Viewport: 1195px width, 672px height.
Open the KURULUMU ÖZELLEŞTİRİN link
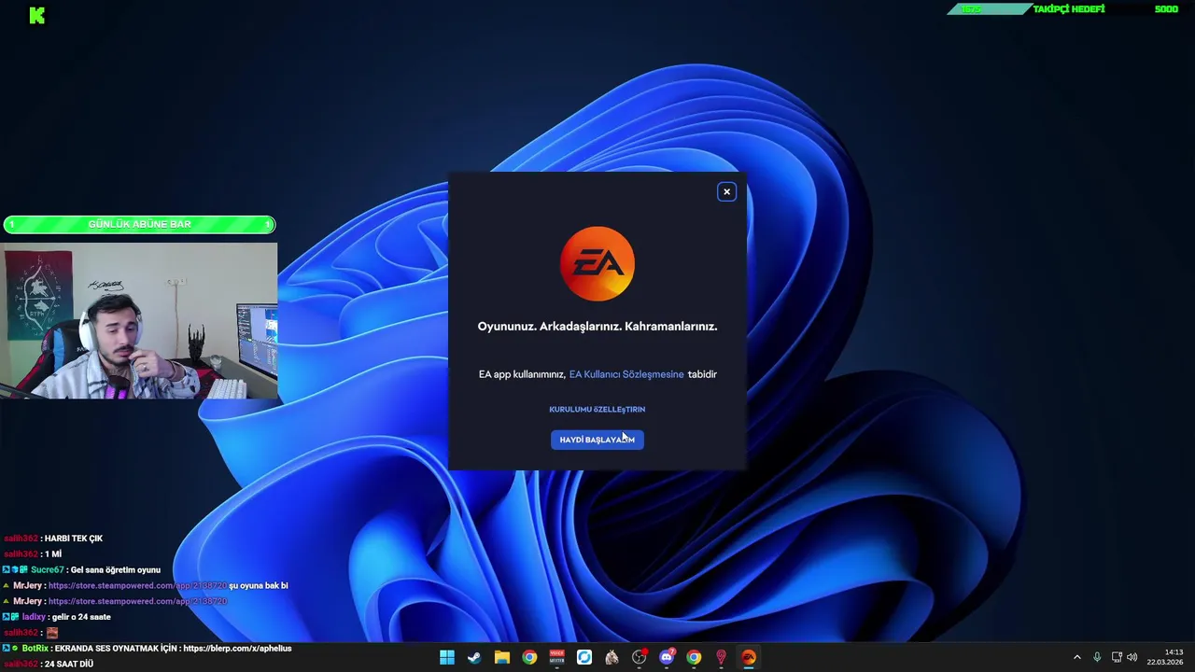[x=597, y=409]
